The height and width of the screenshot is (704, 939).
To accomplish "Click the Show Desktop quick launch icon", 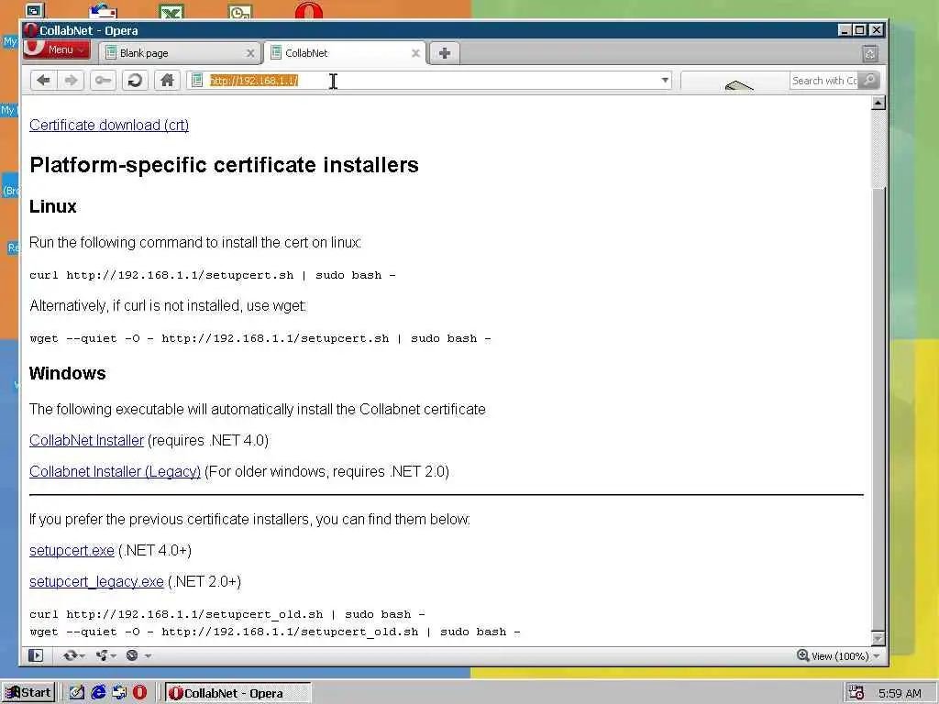I will pyautogui.click(x=77, y=693).
